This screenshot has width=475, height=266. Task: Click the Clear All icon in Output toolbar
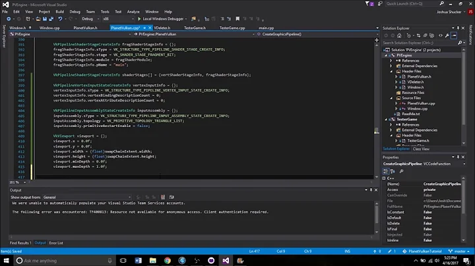click(163, 197)
